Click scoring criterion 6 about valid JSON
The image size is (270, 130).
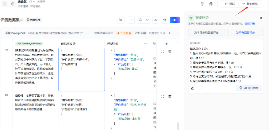[x=215, y=81]
